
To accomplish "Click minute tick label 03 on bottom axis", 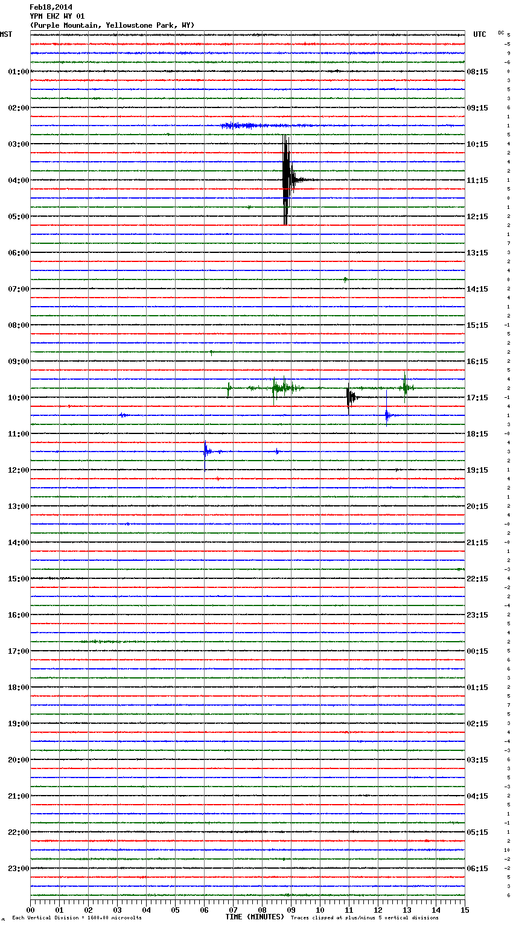I will 117,910.
